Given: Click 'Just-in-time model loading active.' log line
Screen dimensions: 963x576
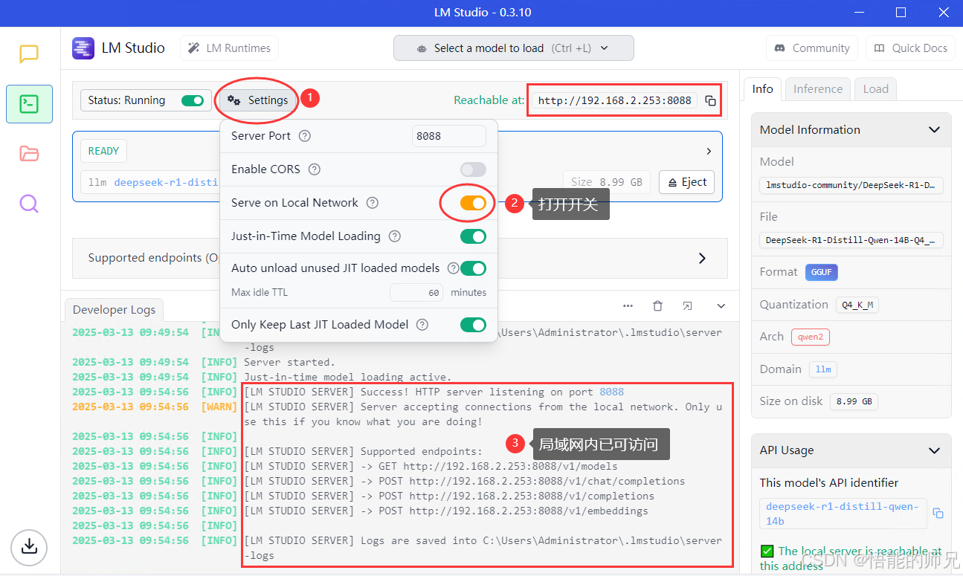Looking at the screenshot, I should point(347,377).
